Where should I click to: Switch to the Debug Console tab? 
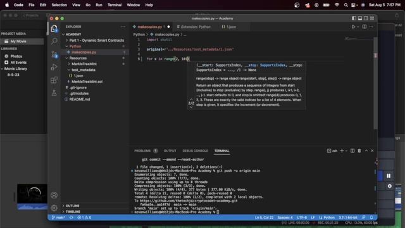pos(195,151)
